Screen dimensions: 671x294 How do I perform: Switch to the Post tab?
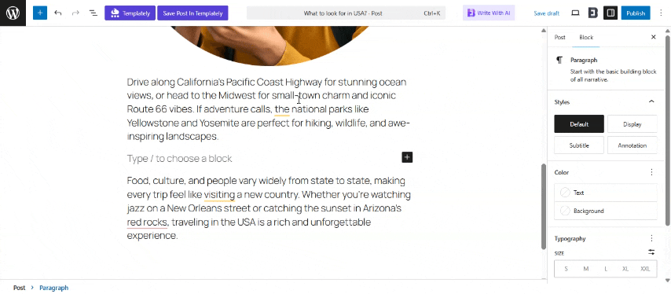pyautogui.click(x=559, y=37)
